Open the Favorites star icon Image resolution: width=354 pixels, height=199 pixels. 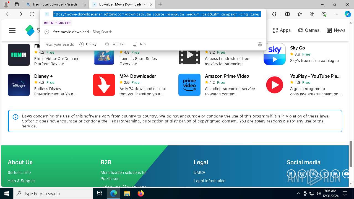point(300,14)
